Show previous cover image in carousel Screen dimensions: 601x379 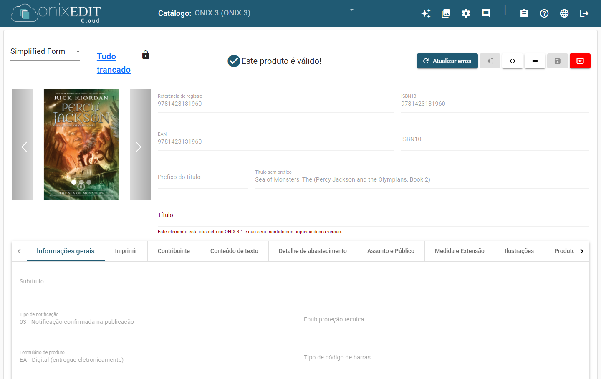coord(22,144)
